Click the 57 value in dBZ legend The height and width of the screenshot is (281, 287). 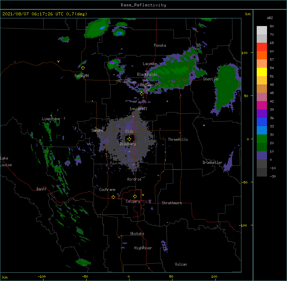pyautogui.click(x=272, y=60)
